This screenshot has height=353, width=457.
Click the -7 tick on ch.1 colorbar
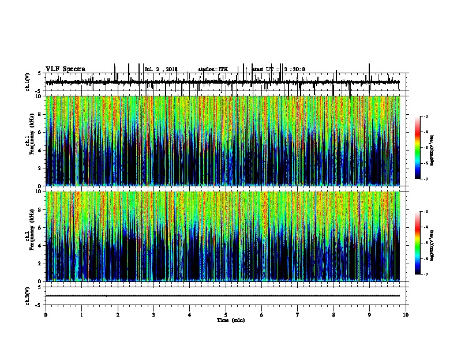click(425, 179)
